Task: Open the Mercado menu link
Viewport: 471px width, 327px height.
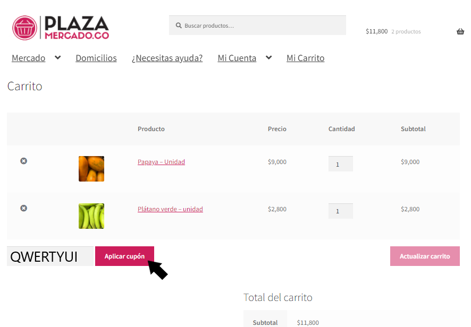Action: coord(29,58)
